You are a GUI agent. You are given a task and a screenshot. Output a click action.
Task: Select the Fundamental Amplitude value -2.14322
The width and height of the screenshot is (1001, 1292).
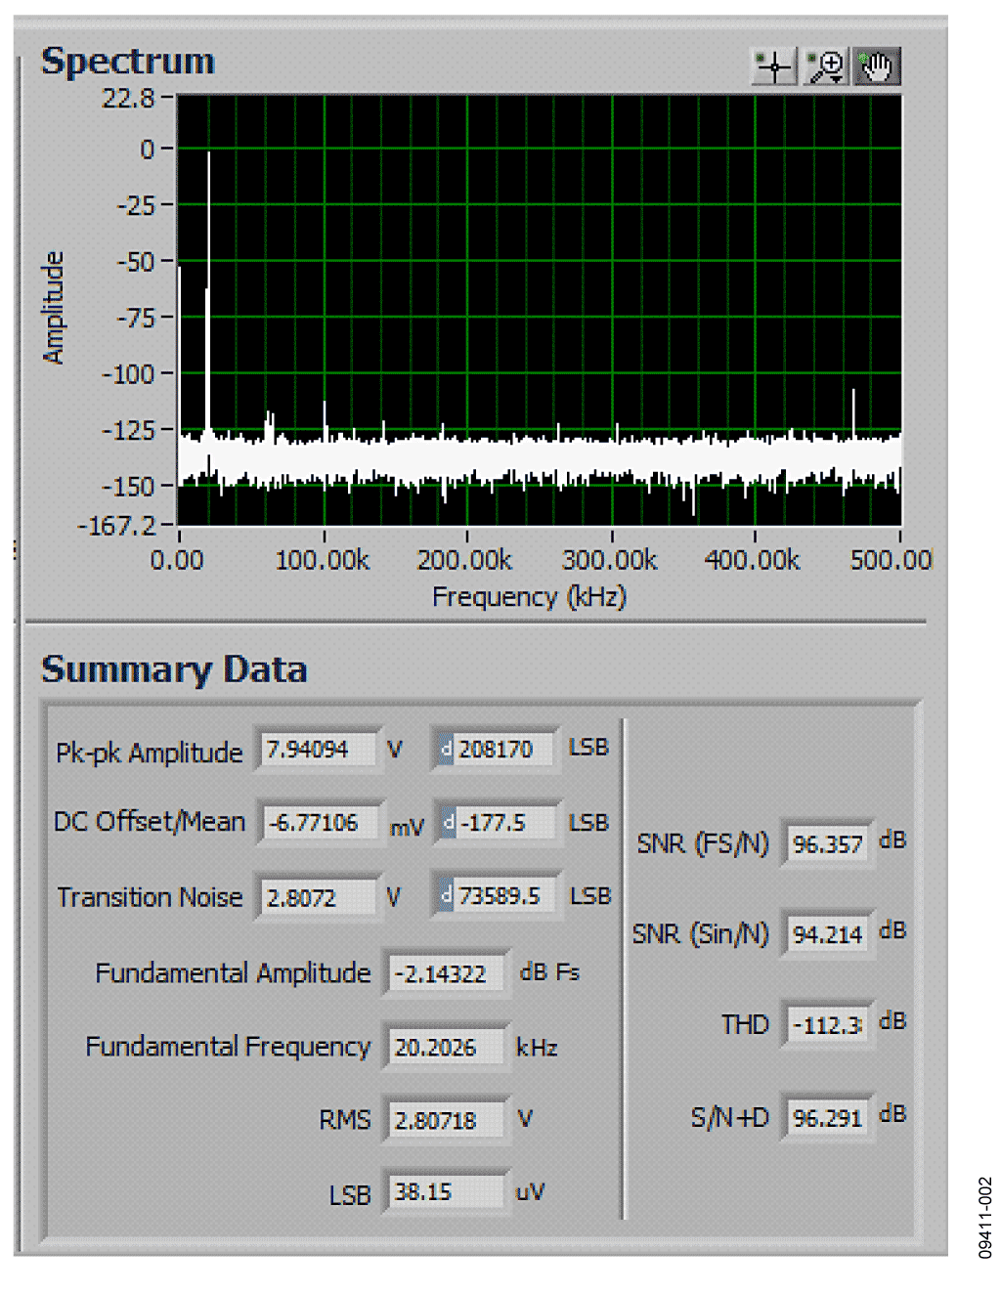pos(448,973)
